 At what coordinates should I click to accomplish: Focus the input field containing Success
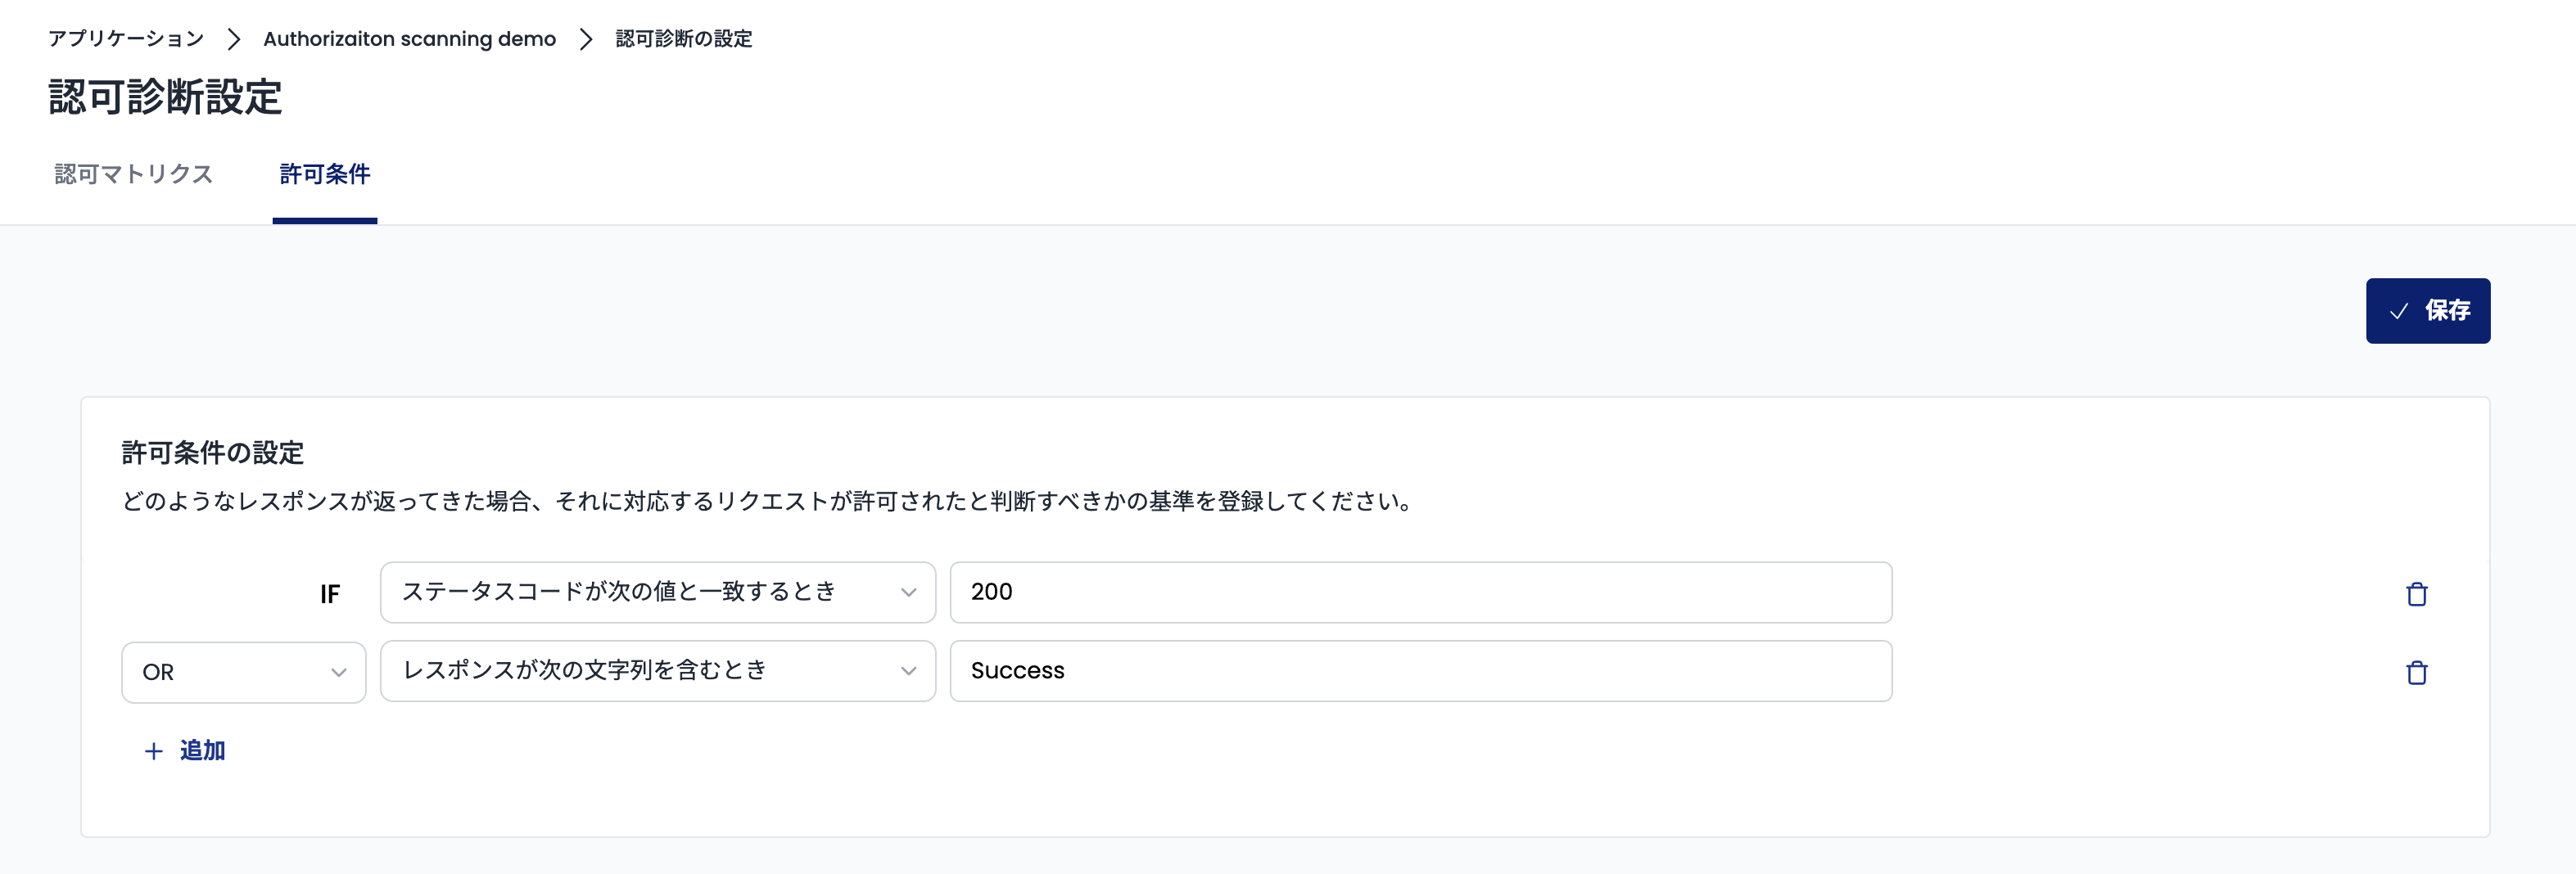[x=1420, y=670]
